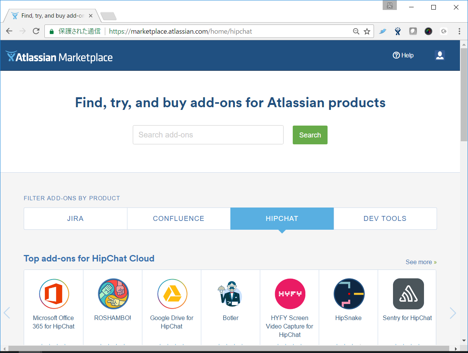The image size is (468, 353).
Task: Click the 'Sentry for HipChat' title
Action: tap(407, 318)
